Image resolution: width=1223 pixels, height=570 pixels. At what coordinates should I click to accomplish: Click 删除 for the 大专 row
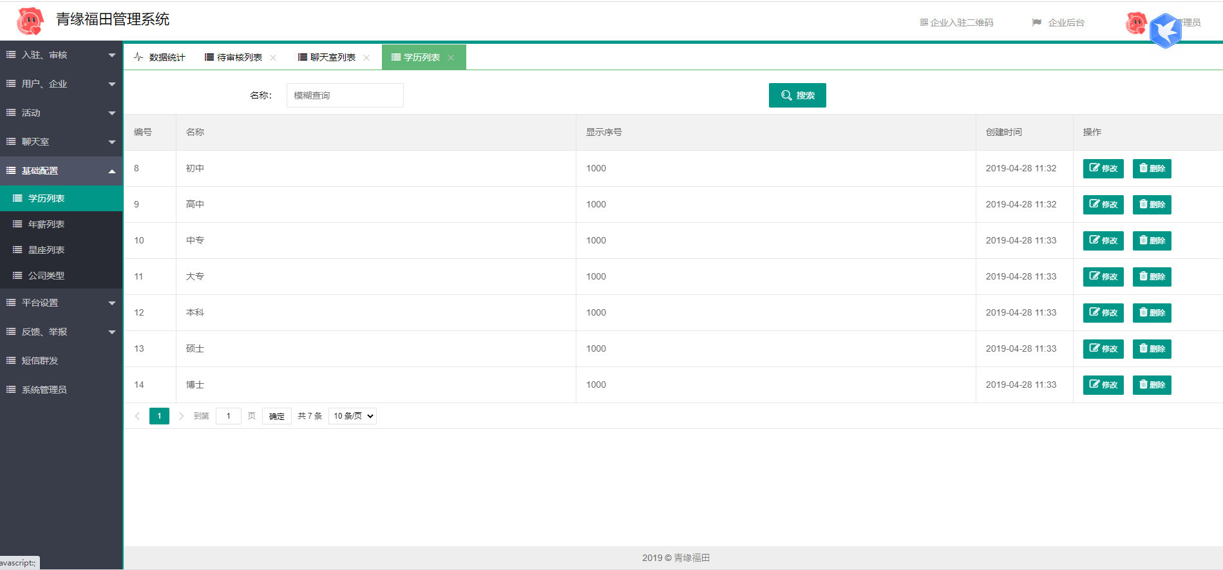point(1152,277)
